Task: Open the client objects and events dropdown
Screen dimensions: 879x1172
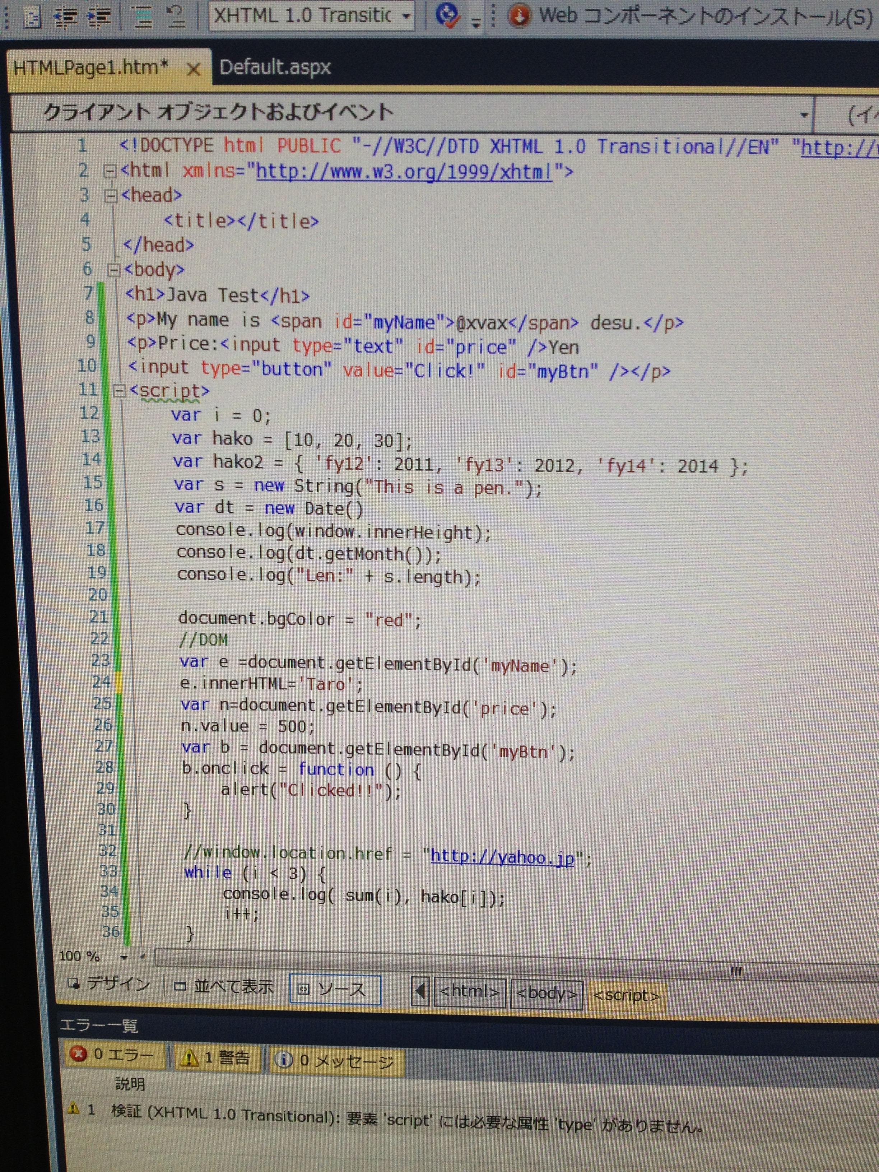Action: point(804,115)
